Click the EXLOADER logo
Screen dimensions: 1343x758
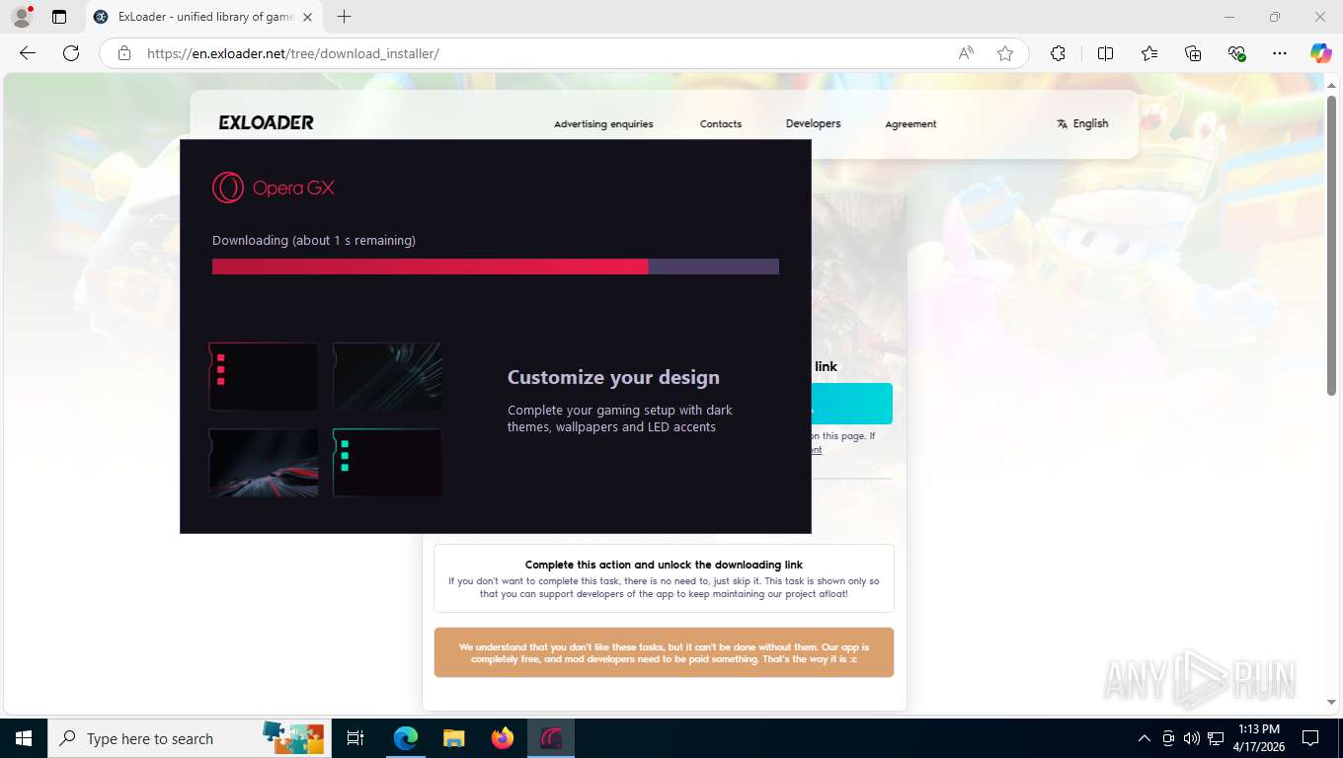point(267,122)
